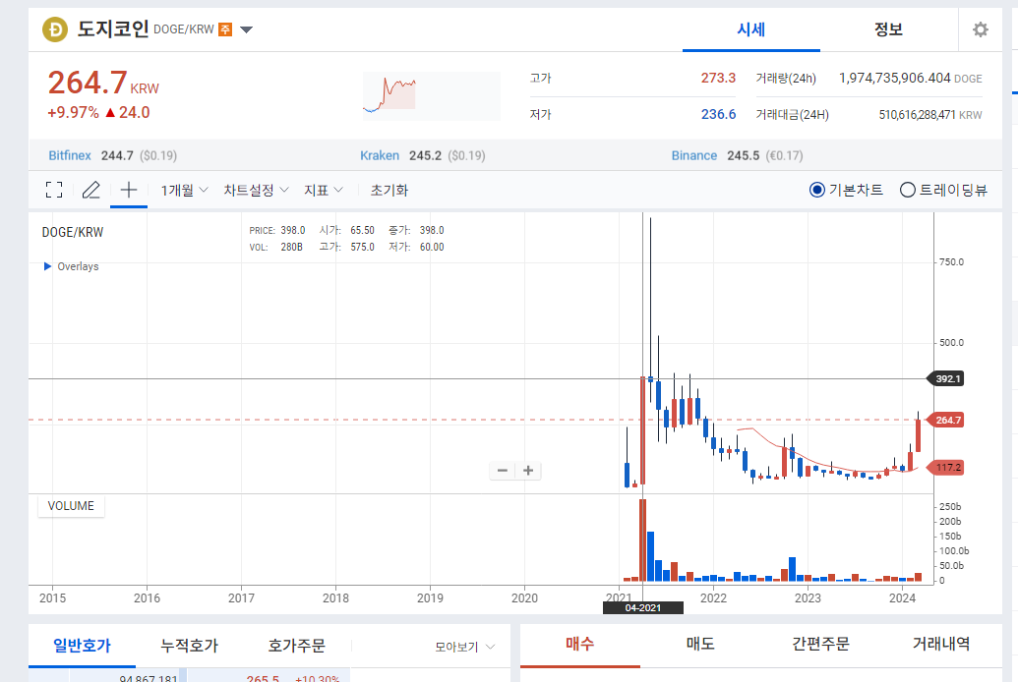Open the settings gear icon
The width and height of the screenshot is (1018, 682).
tap(981, 29)
